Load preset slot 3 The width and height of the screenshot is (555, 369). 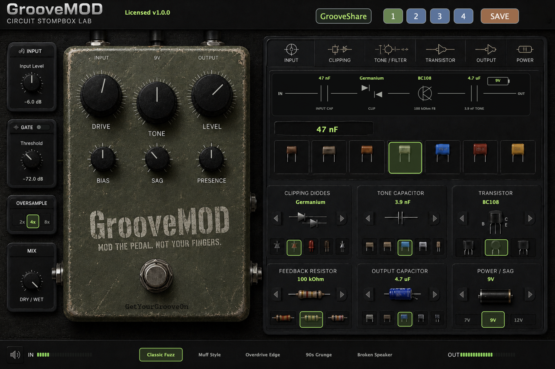point(440,16)
